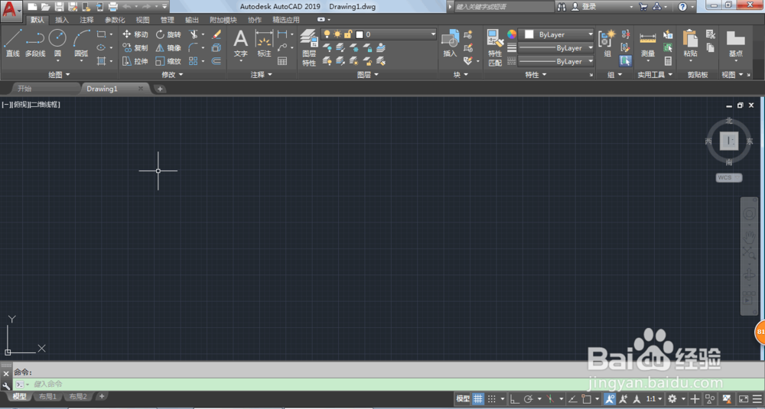The image size is (765, 409).
Task: Choose the 镜像 (Mirror) command
Action: (x=168, y=47)
